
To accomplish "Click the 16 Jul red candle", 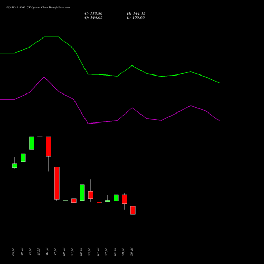I will pyautogui.click(x=49, y=146).
